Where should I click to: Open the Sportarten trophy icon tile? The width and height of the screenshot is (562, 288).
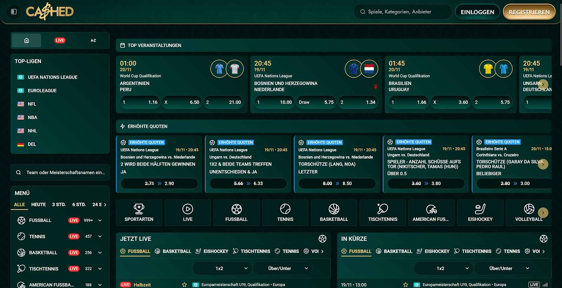[x=139, y=212]
